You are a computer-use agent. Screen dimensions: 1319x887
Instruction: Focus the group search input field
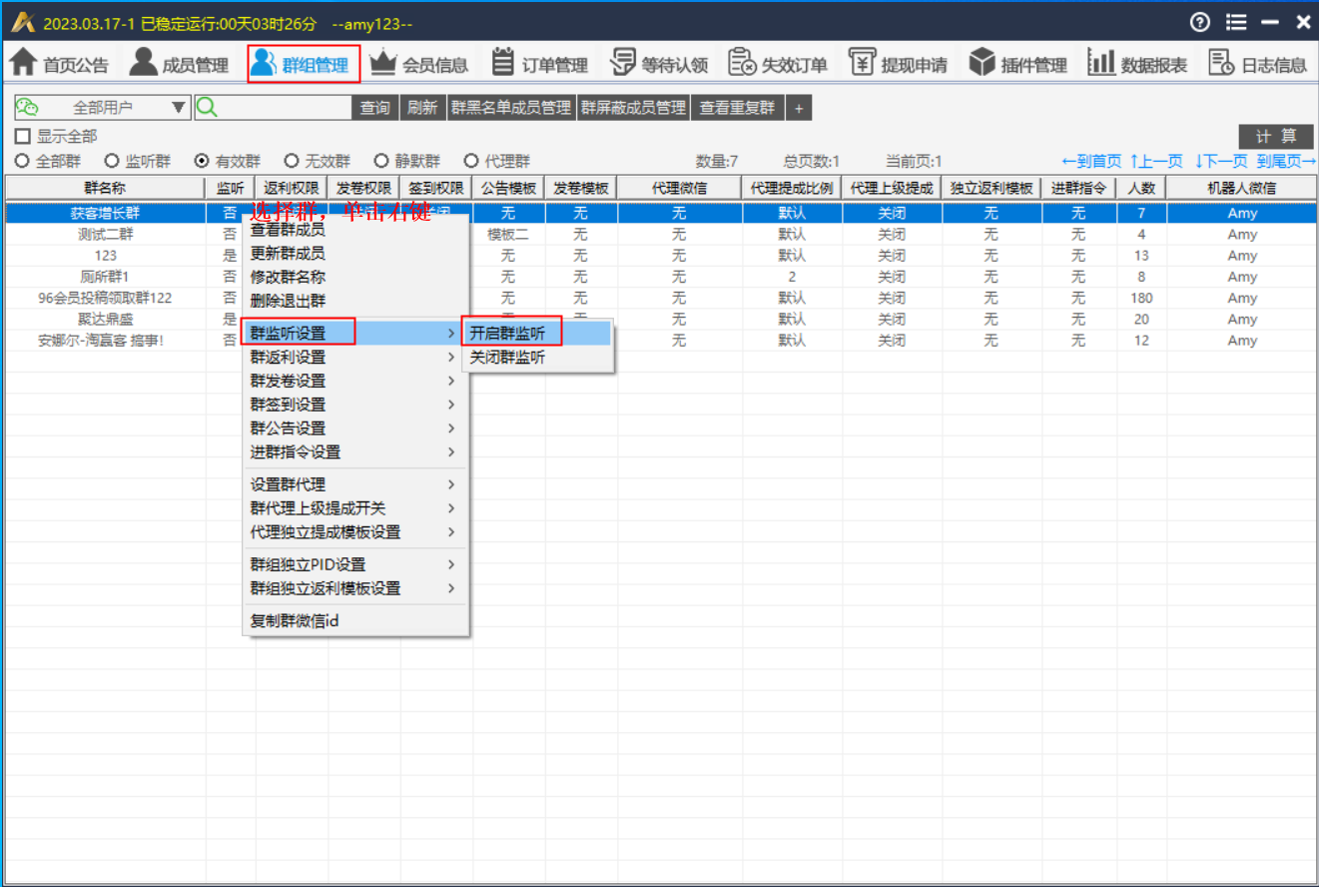tap(285, 108)
